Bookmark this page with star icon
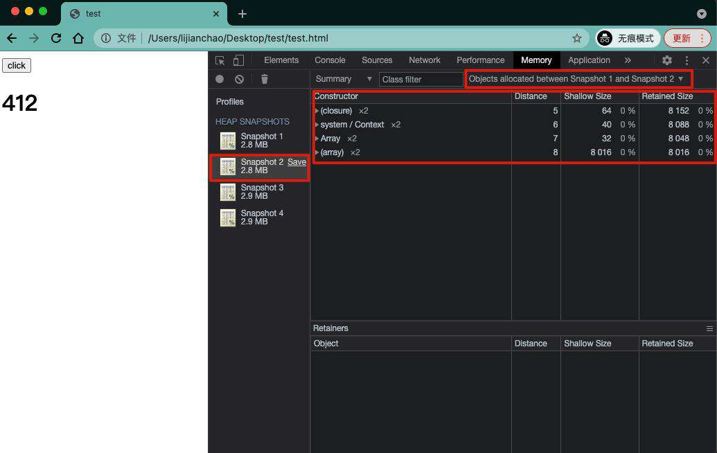 click(577, 38)
